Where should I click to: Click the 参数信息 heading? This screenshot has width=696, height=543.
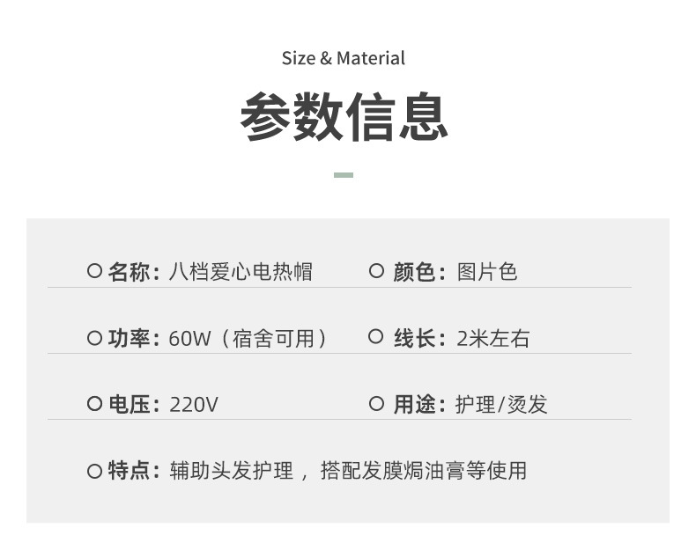click(x=344, y=117)
